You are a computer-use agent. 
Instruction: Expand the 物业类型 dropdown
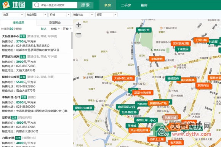click(36, 15)
